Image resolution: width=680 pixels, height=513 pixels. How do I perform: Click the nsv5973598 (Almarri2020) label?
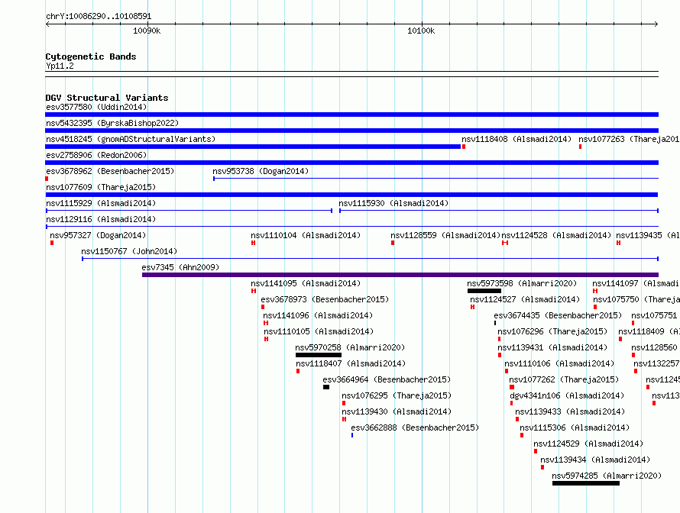pos(522,283)
